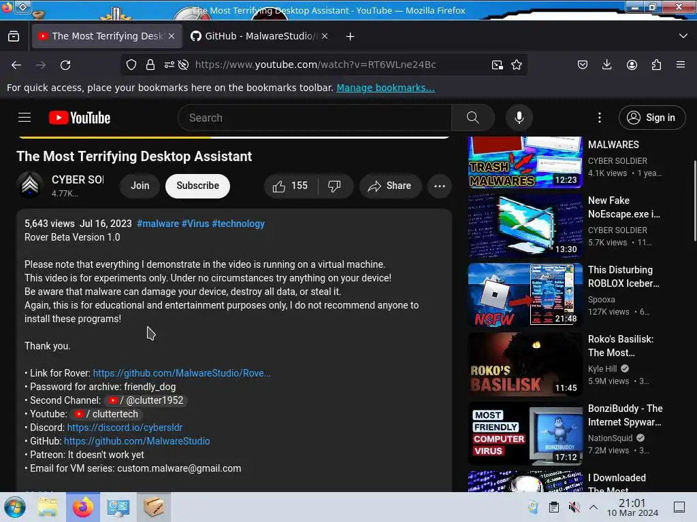The image size is (697, 522).
Task: Seek on the video progress bar
Action: 234,137
